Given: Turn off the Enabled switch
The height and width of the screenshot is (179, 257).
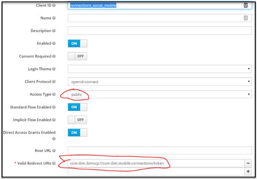Looking at the screenshot, I should pos(78,43).
